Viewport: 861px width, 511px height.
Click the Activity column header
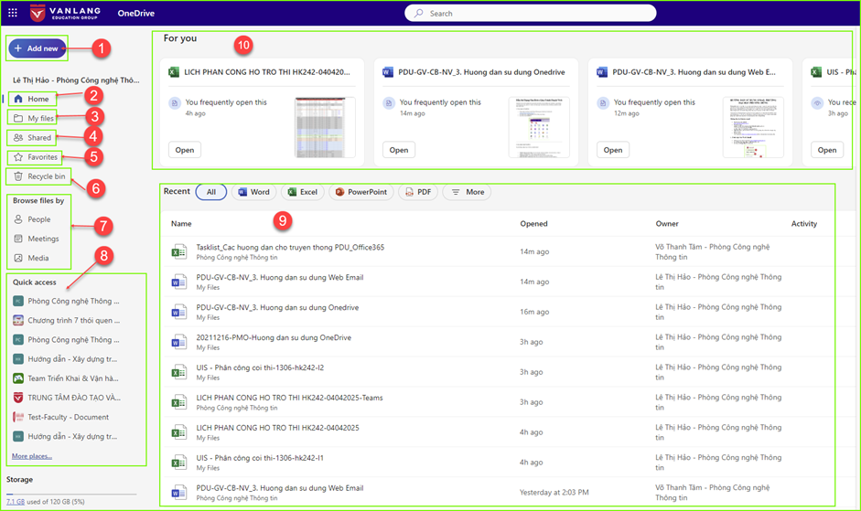pyautogui.click(x=804, y=223)
